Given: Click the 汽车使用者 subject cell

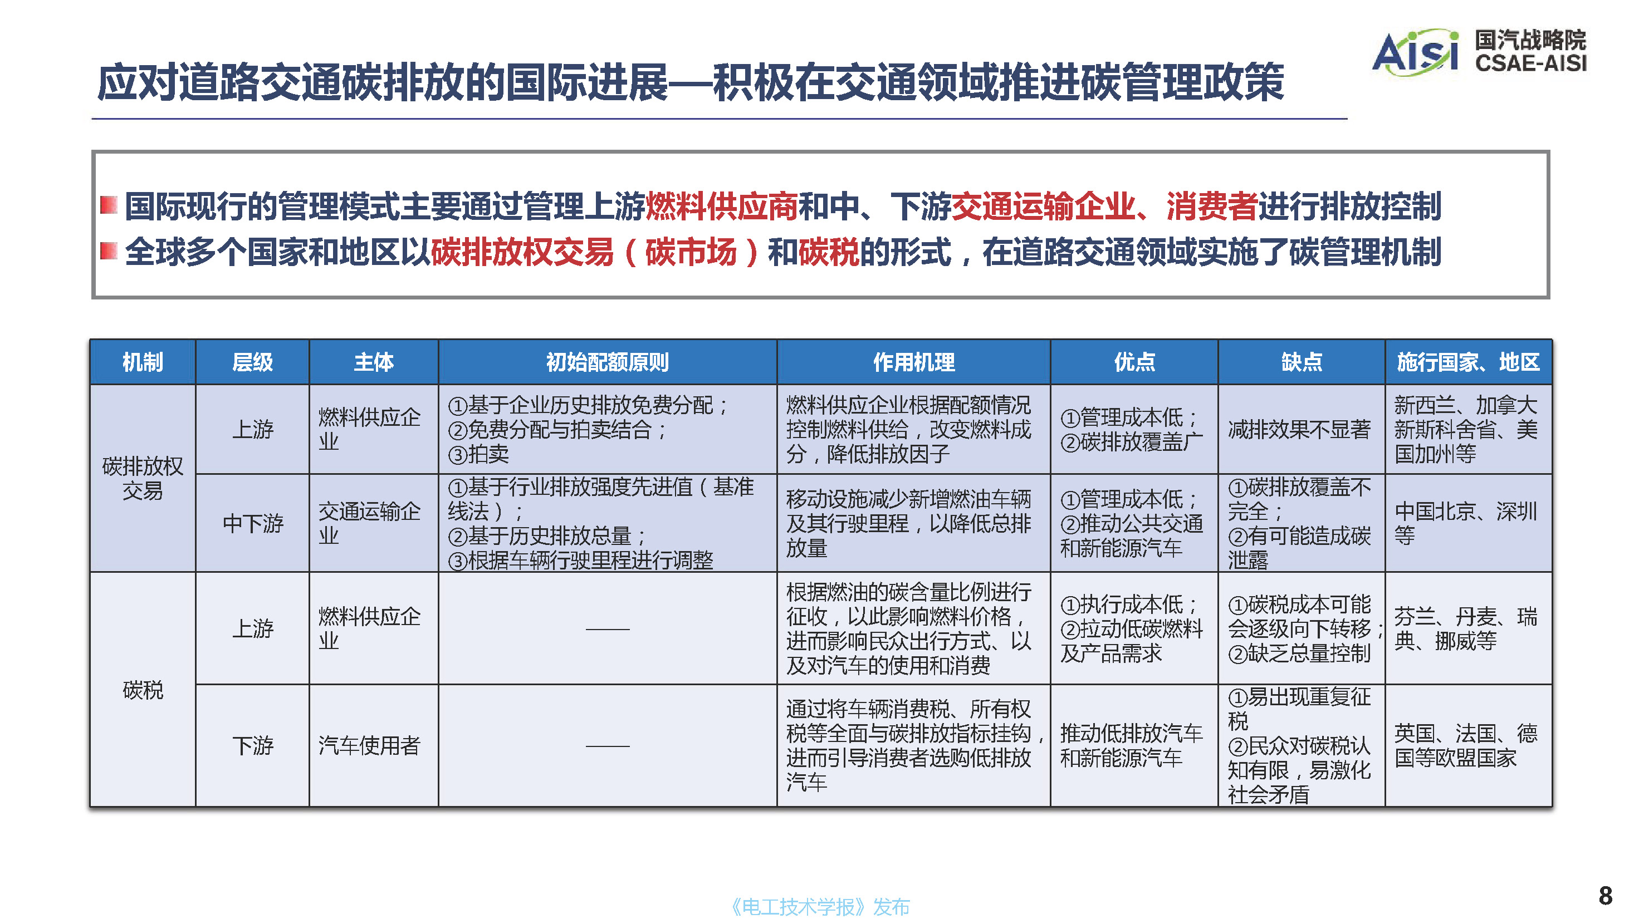Looking at the screenshot, I should (x=374, y=745).
